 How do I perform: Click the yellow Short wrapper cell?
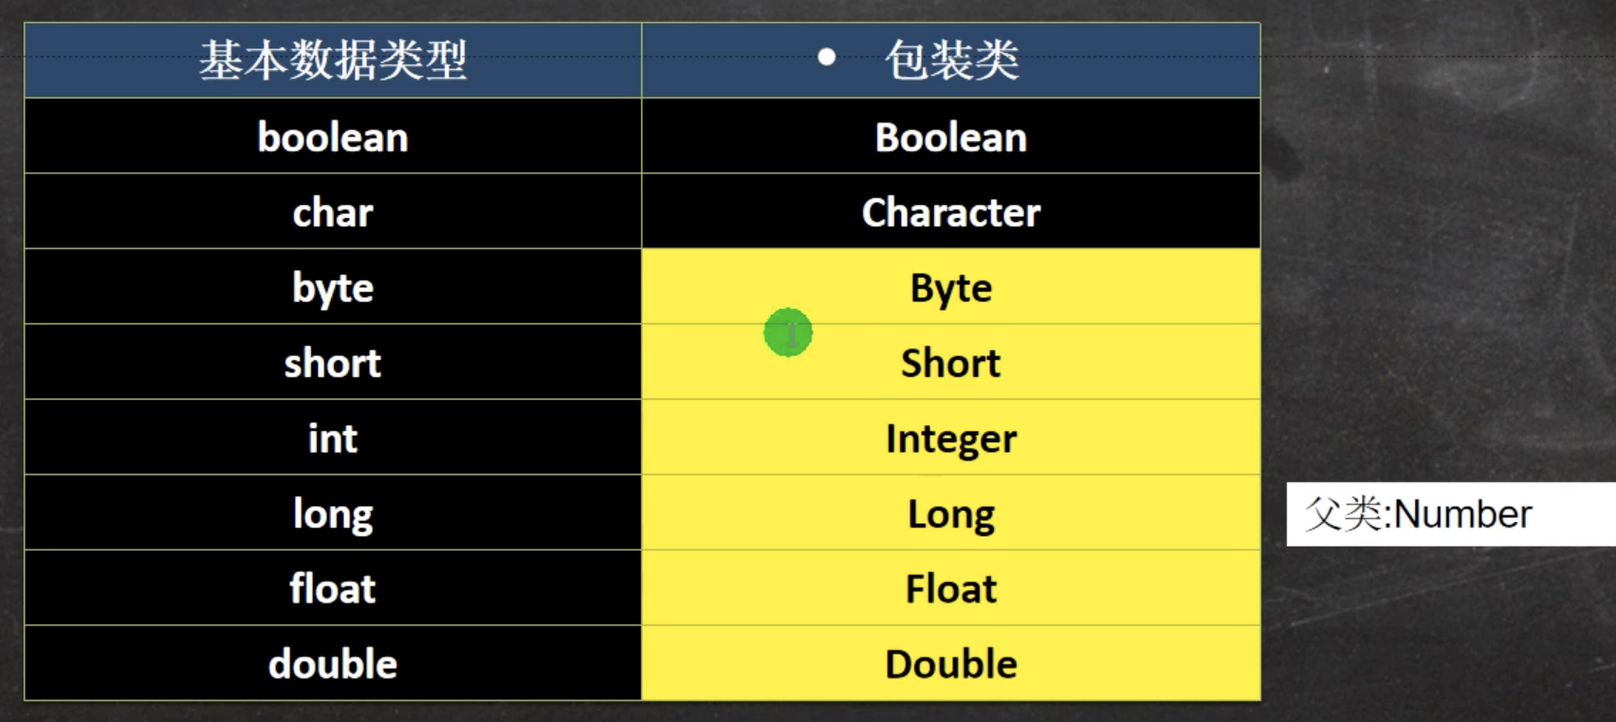click(x=951, y=363)
